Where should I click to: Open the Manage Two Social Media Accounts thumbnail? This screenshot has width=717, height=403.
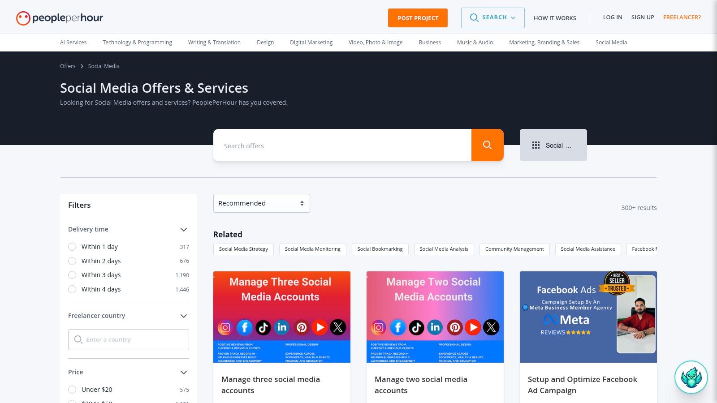tap(435, 317)
